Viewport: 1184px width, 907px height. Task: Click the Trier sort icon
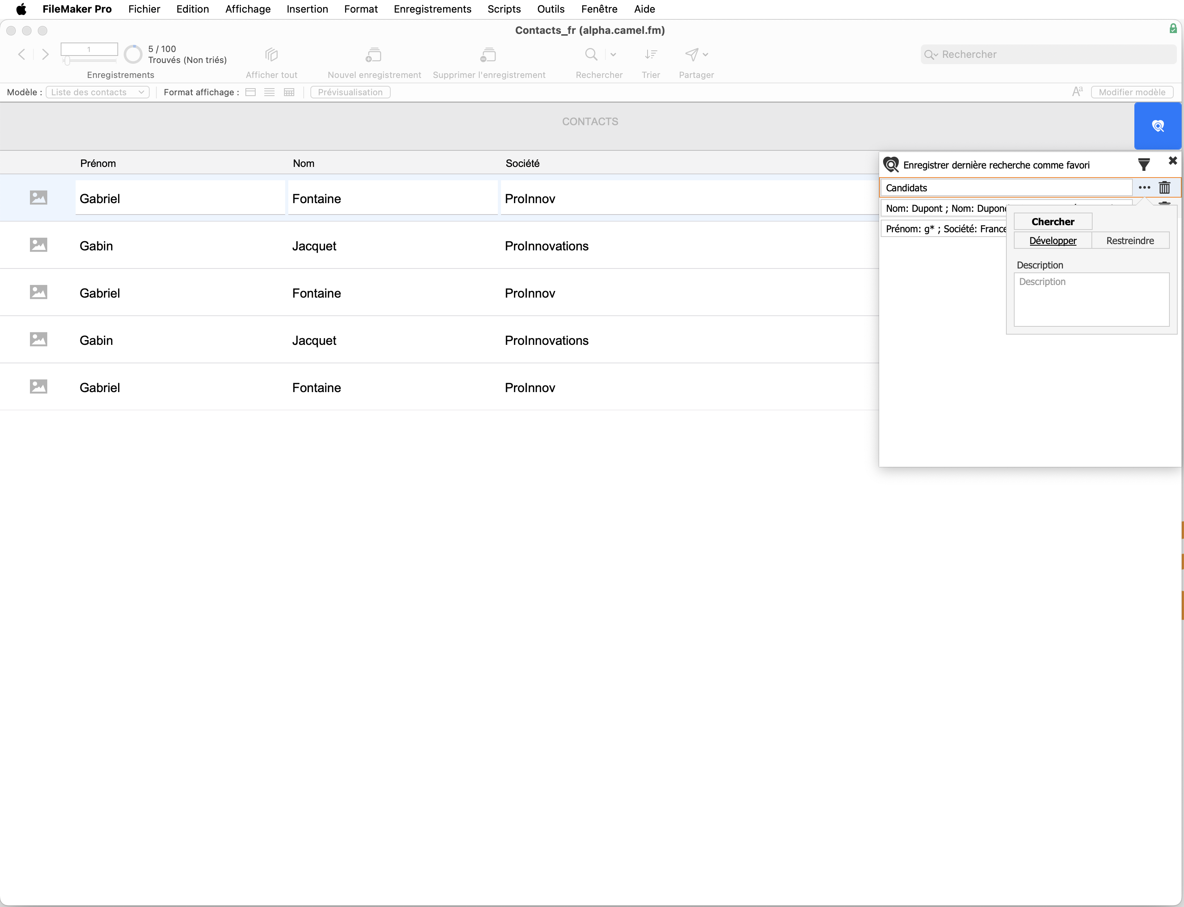(x=651, y=55)
